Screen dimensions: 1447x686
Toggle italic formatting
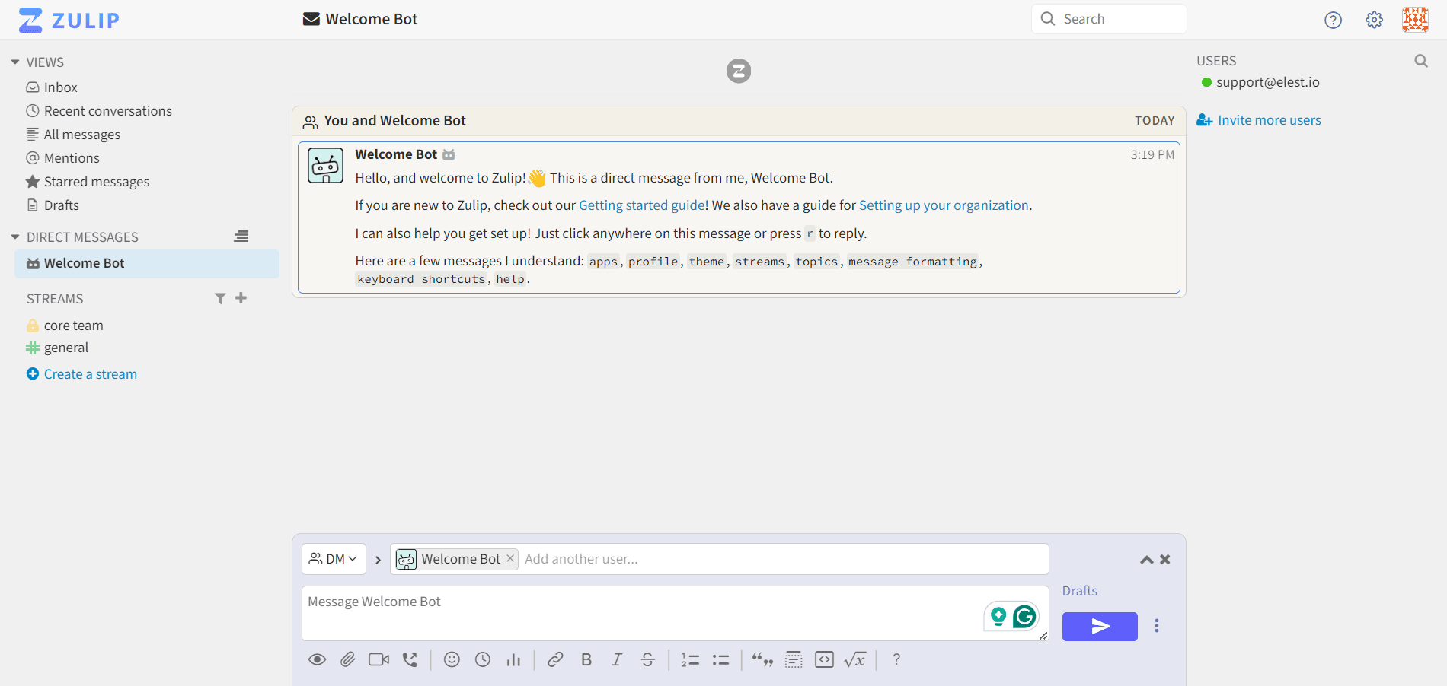(617, 659)
